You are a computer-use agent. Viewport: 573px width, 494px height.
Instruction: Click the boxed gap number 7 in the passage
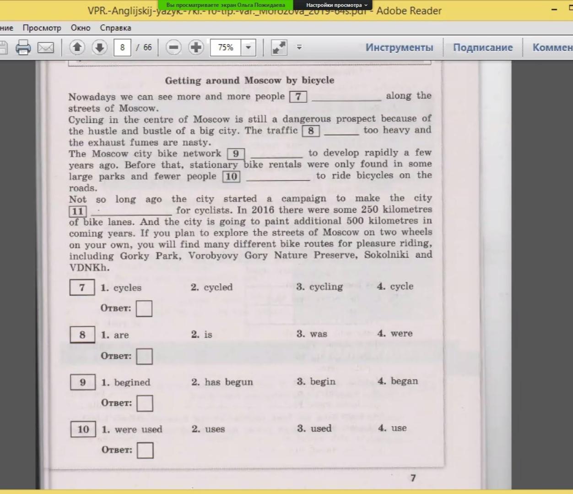pyautogui.click(x=298, y=96)
